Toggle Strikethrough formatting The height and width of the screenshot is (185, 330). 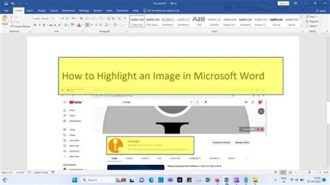(x=51, y=25)
